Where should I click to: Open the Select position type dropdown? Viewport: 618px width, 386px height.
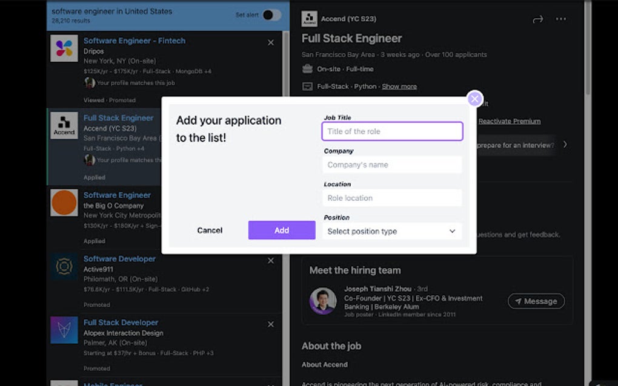(391, 231)
